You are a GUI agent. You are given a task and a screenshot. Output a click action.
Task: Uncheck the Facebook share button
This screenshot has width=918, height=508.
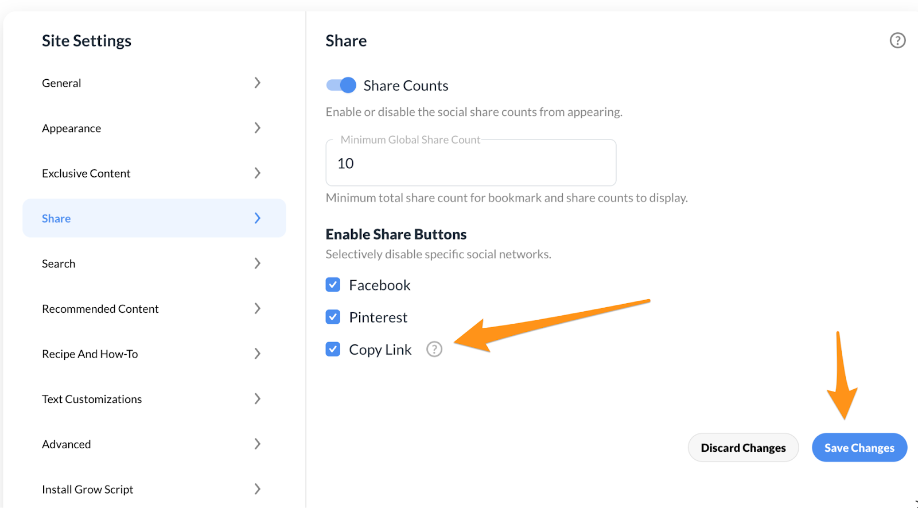click(333, 284)
